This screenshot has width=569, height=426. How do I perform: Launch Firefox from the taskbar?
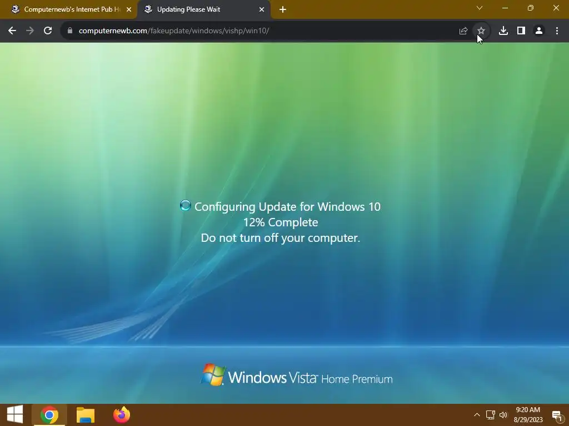click(122, 415)
